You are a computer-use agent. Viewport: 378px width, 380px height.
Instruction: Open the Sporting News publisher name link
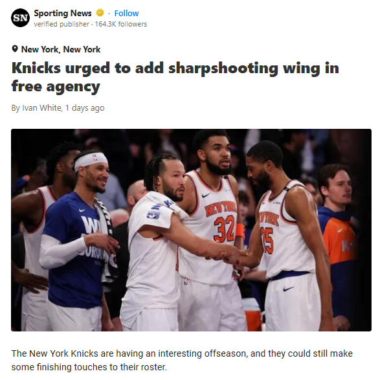(63, 13)
